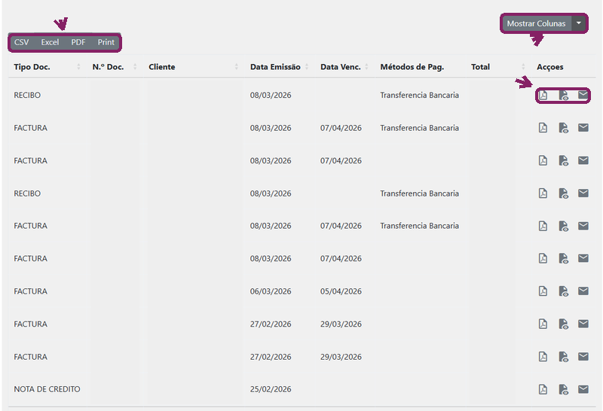Export table to Excel
The height and width of the screenshot is (411, 603).
pos(50,42)
